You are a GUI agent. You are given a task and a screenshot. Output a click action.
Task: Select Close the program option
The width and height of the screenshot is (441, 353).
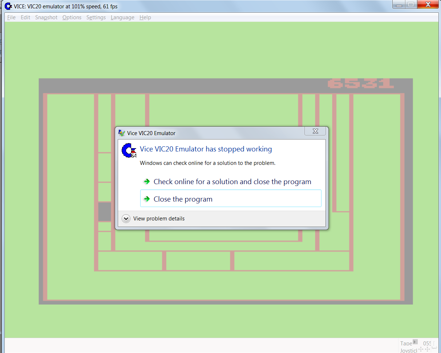click(x=231, y=198)
